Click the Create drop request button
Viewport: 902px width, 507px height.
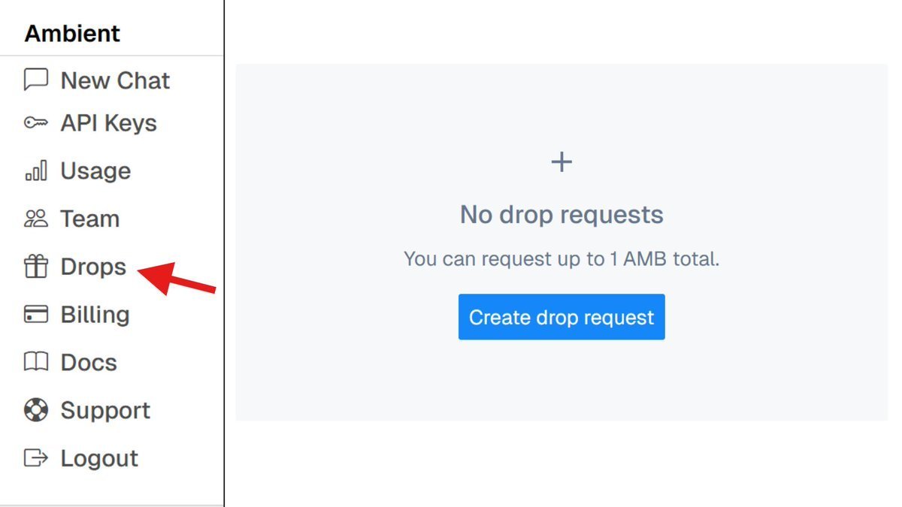pos(561,317)
